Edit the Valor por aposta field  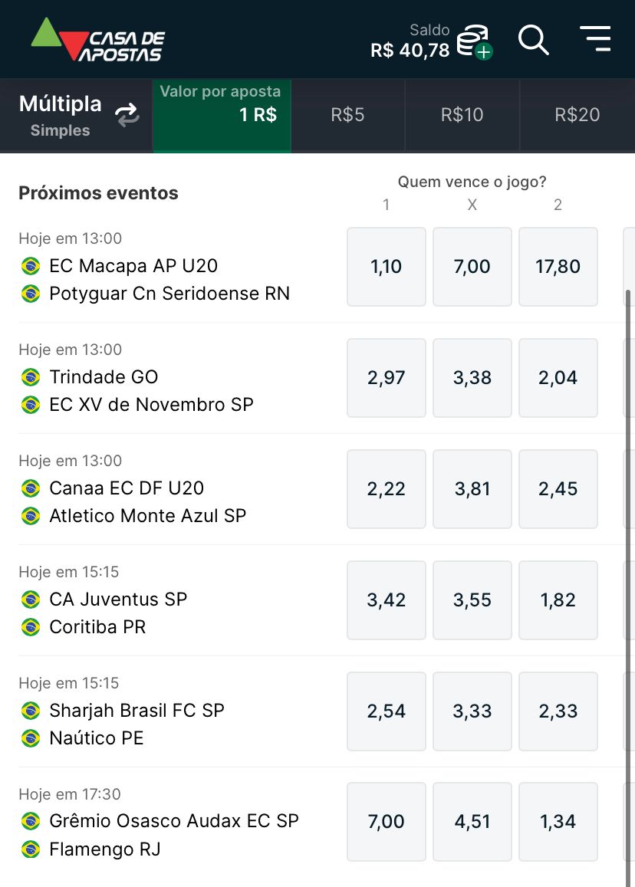coord(222,116)
